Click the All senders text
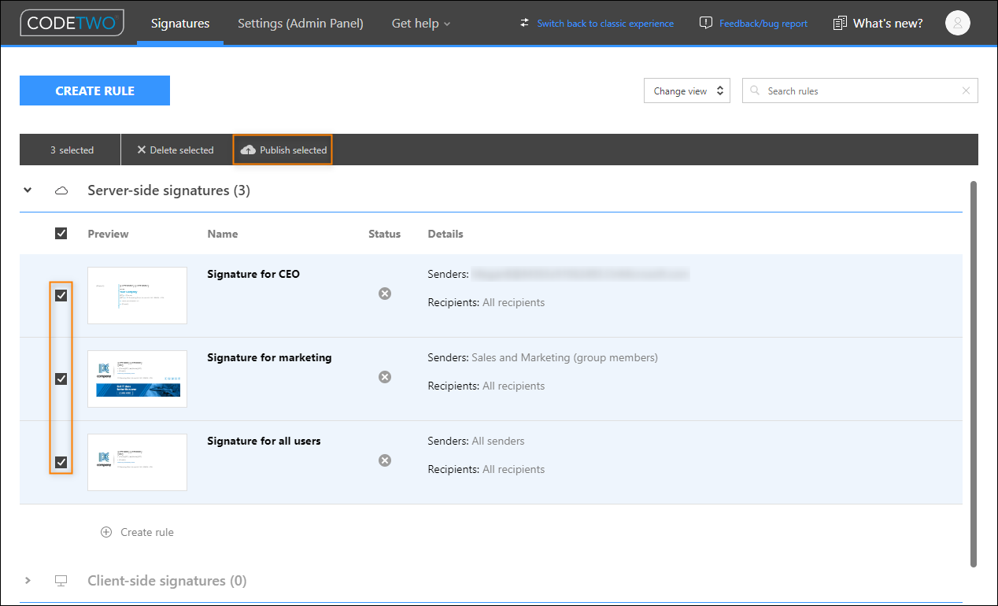Screen dimensions: 998x606 coord(497,441)
